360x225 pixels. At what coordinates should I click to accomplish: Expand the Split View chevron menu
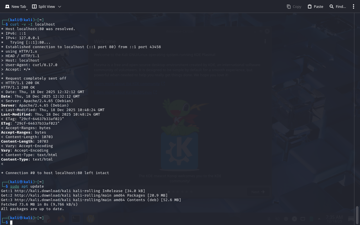[59, 6]
